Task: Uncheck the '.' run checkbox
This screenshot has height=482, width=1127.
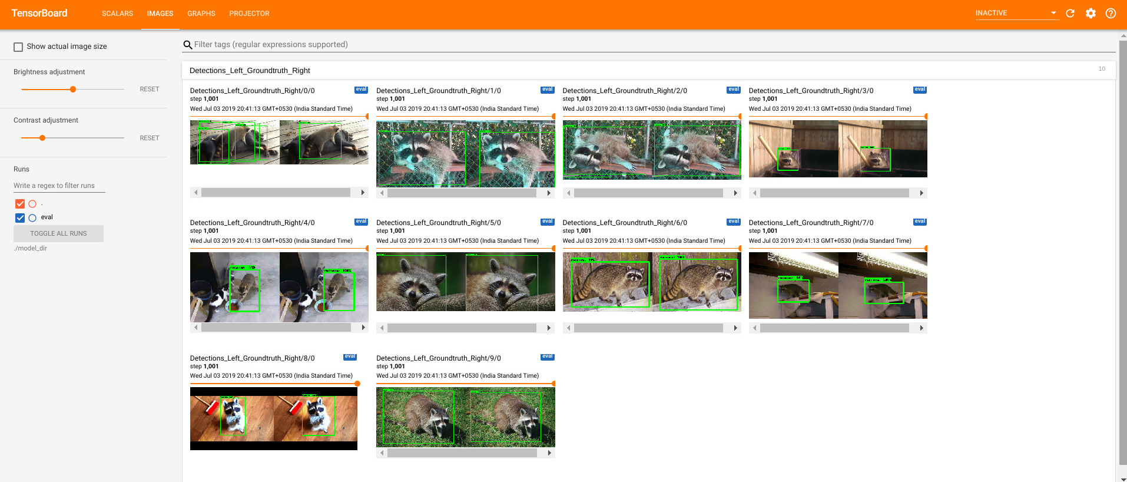Action: 20,204
